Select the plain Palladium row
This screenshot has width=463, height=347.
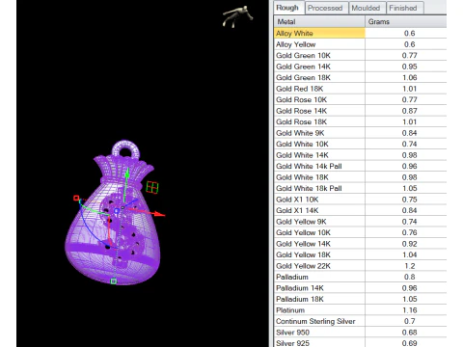(361, 277)
